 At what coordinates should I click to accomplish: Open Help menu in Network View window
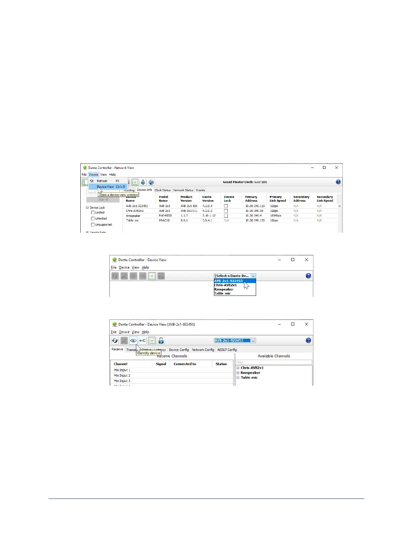112,175
